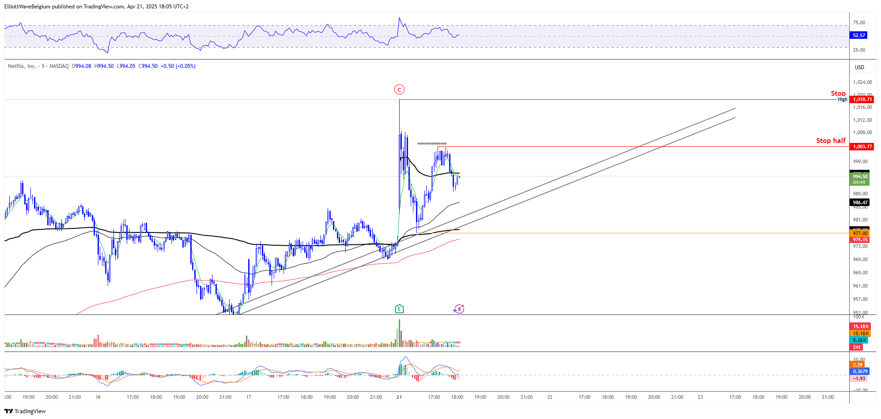
Task: Click the 1,003.77 red price tag
Action: [862, 146]
